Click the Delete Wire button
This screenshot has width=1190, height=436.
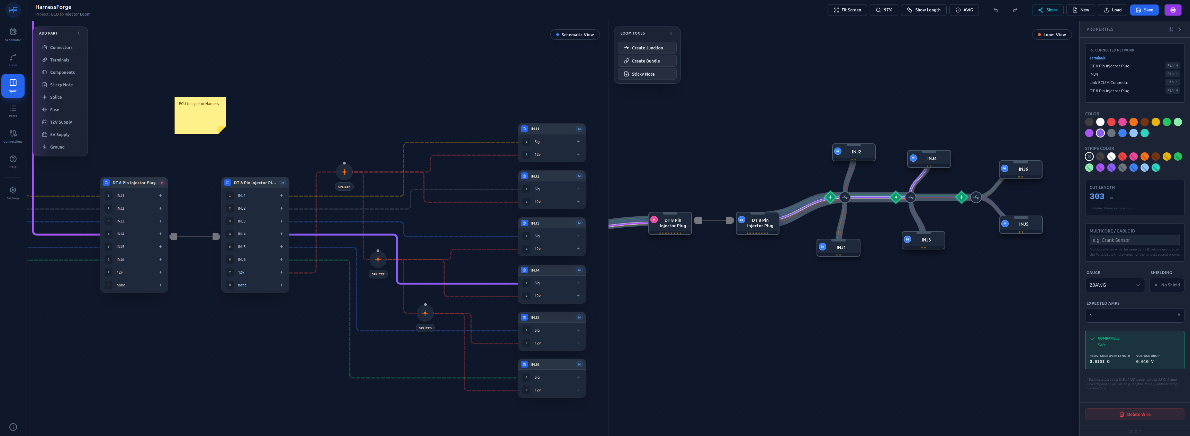click(1134, 414)
